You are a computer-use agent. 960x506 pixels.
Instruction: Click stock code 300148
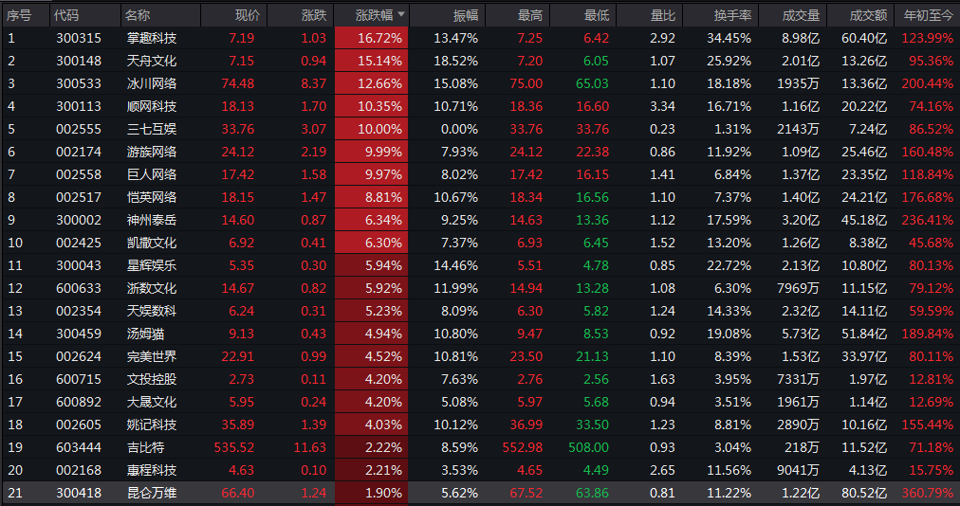click(79, 61)
